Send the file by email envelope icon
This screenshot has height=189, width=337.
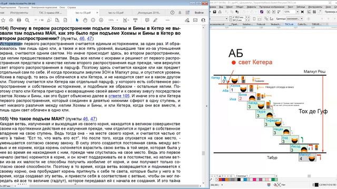(x=195, y=20)
